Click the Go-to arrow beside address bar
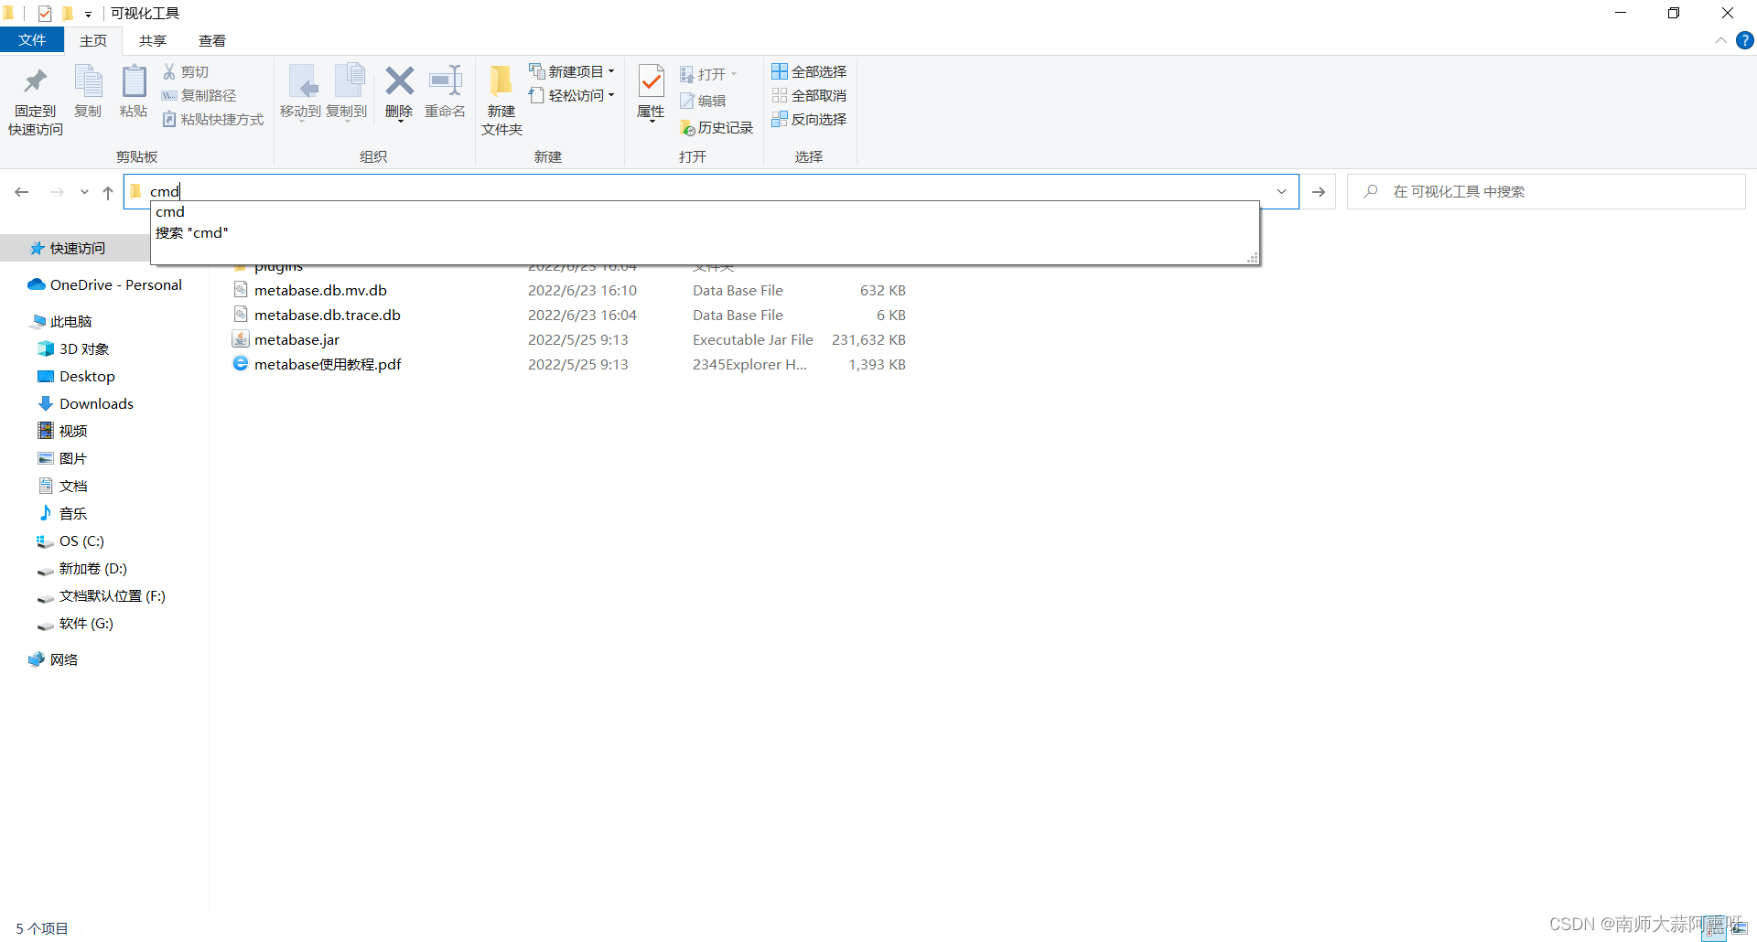Viewport: 1757px width, 942px height. (x=1319, y=192)
